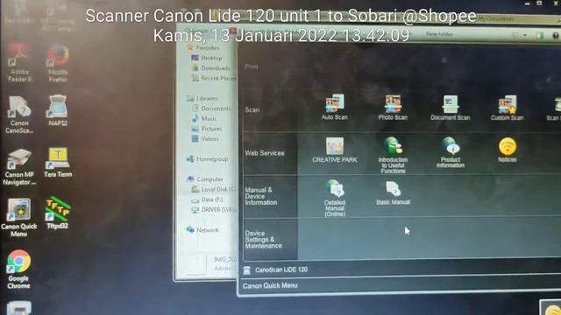The width and height of the screenshot is (561, 315).
Task: Open Notices icon
Action: (507, 150)
